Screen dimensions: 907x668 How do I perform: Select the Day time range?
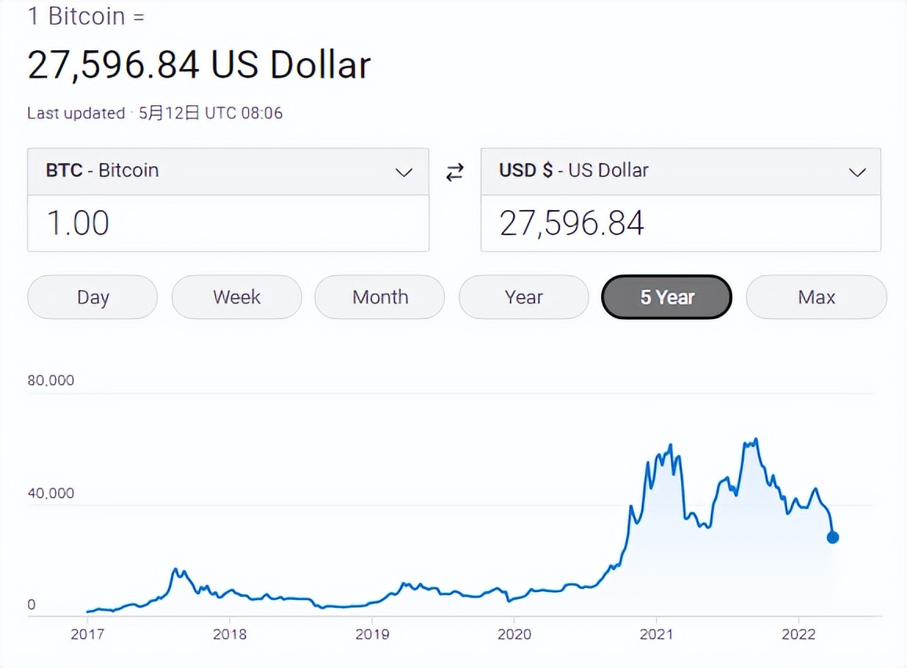(x=93, y=297)
